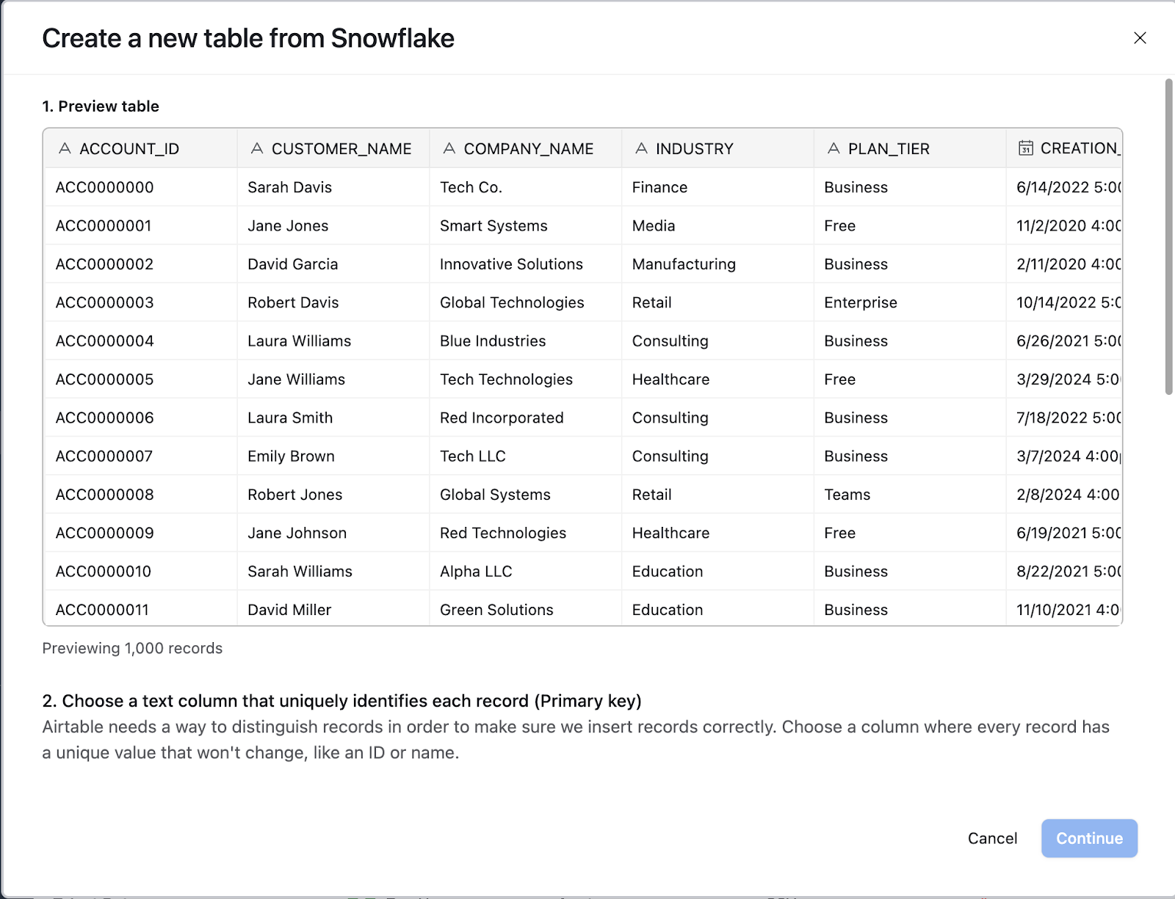
Task: Close the Snowflake dialog with the X
Action: click(x=1140, y=38)
